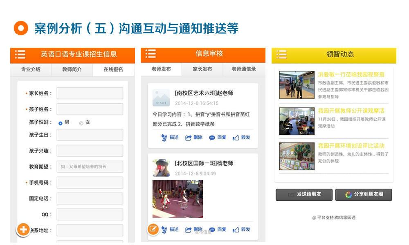Switch to the 家长发布 tab
This screenshot has height=245, width=409.
pos(202,69)
